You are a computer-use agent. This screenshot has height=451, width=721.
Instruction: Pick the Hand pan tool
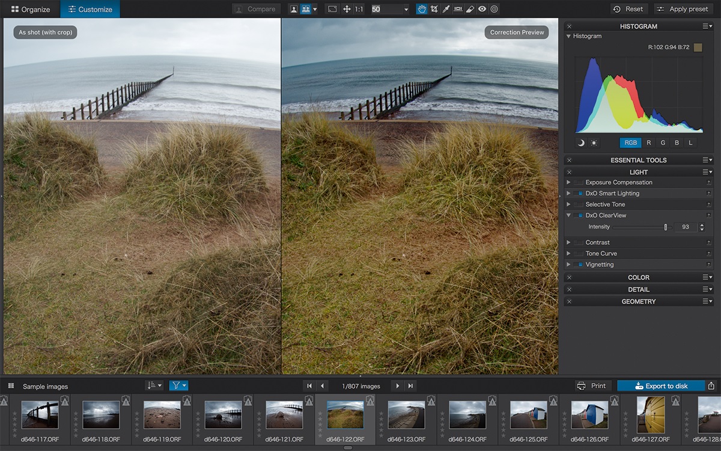422,9
